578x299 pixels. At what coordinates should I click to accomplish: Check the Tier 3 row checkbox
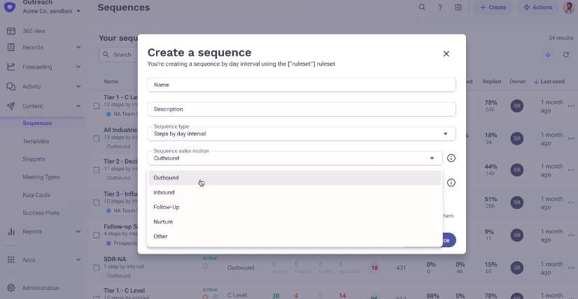[96, 203]
